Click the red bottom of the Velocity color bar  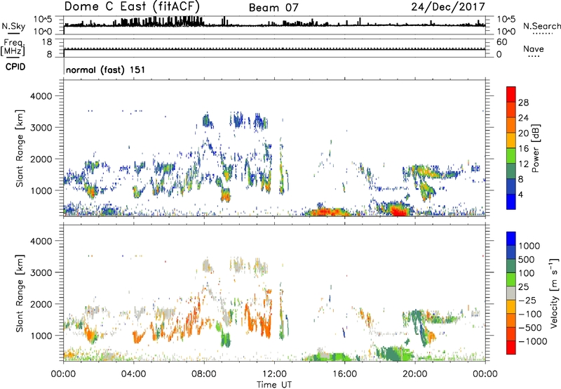click(511, 348)
